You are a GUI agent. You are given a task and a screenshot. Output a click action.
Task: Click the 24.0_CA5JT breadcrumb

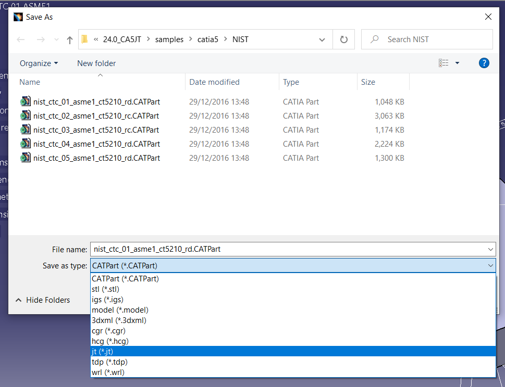coord(122,39)
